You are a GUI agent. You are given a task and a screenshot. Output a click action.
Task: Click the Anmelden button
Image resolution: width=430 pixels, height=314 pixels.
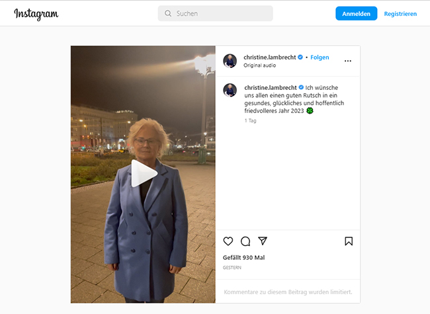[356, 14]
